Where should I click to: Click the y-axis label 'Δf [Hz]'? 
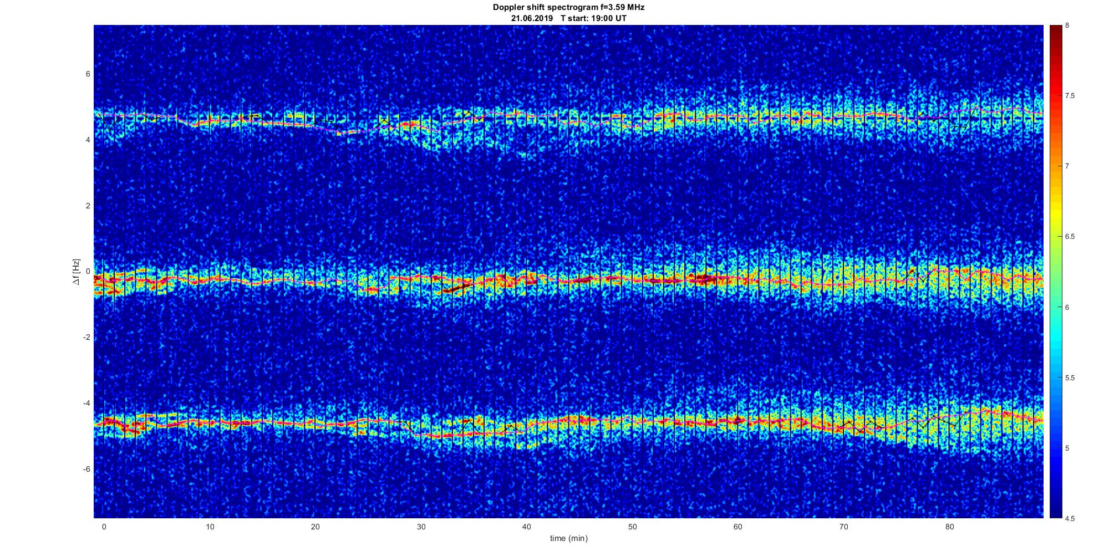(x=76, y=272)
